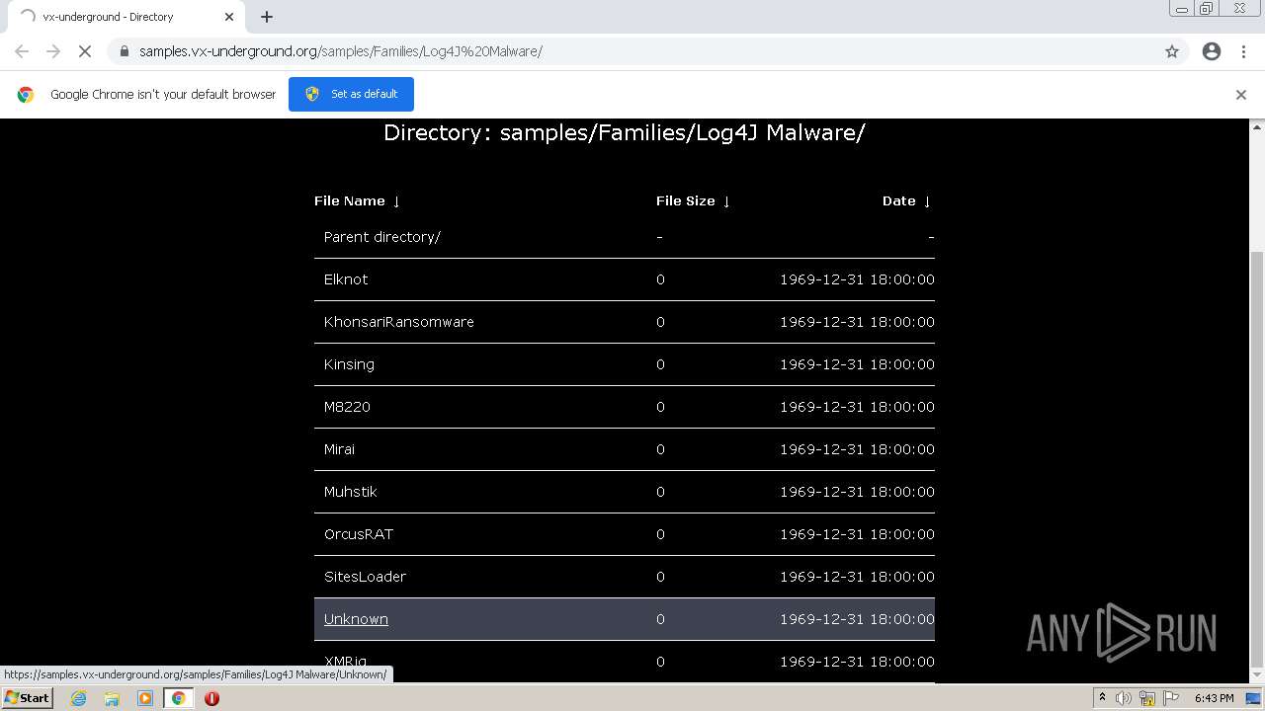Viewport: 1265px width, 711px height.
Task: Open the red Opera icon in the taskbar
Action: click(211, 698)
